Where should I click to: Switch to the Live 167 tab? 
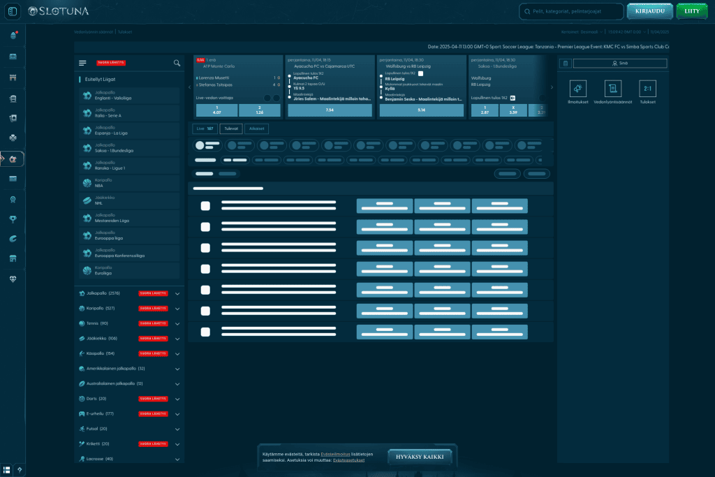click(205, 129)
